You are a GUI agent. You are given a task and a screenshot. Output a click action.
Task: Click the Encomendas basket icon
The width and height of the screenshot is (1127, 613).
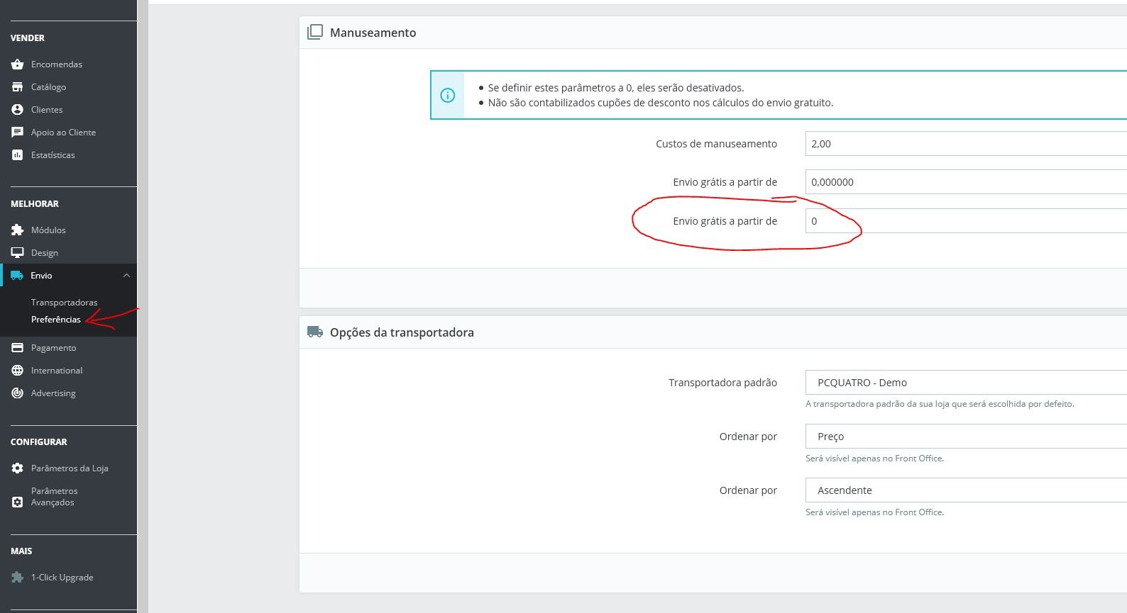[x=18, y=64]
